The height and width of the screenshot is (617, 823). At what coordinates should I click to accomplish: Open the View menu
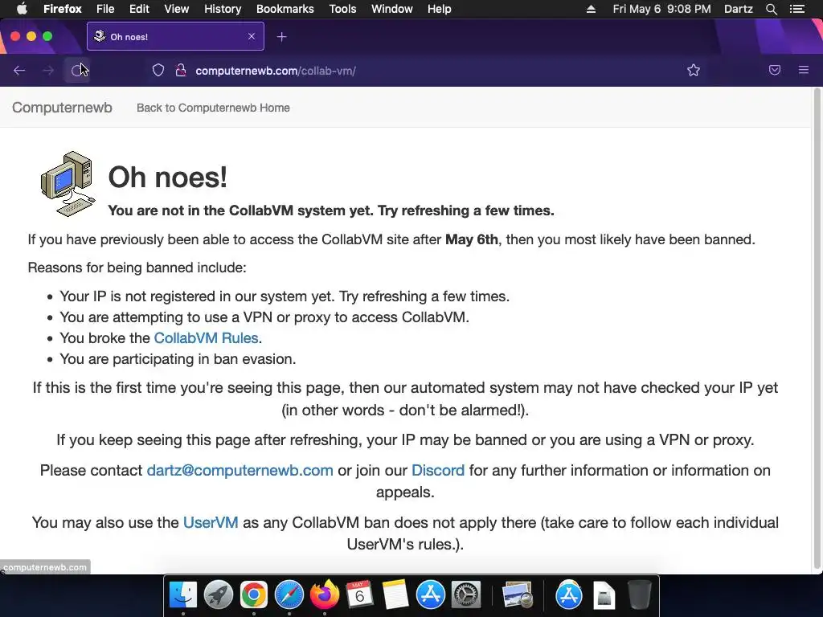click(176, 9)
